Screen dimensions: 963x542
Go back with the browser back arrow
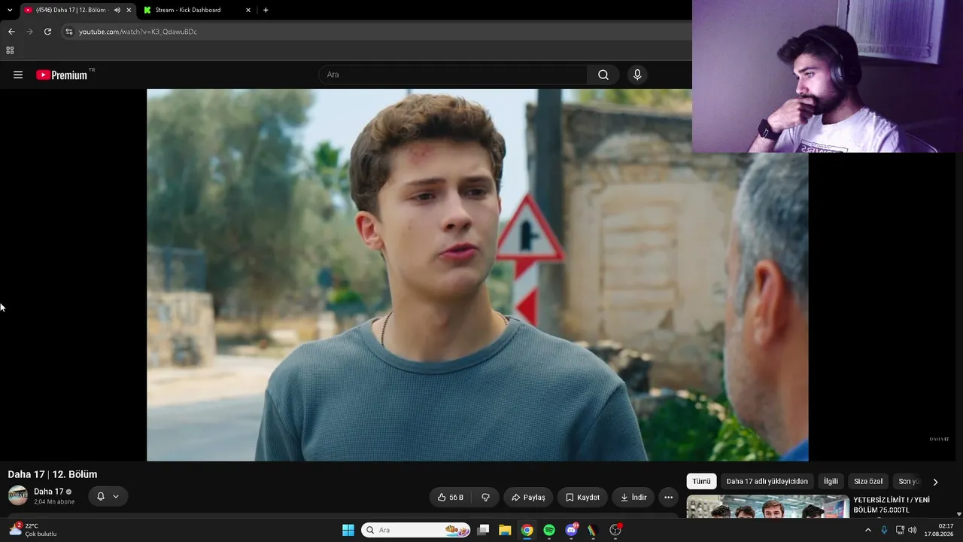coord(11,32)
